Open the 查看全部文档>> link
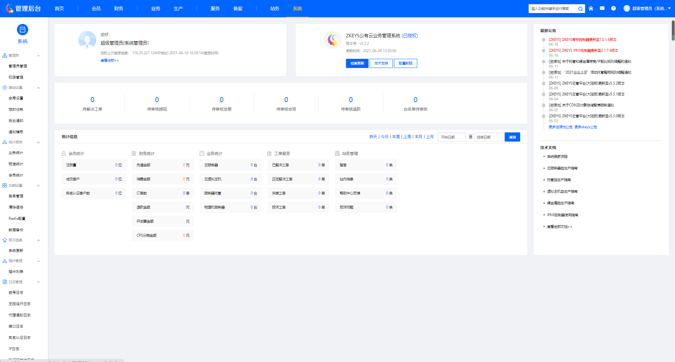The image size is (675, 362). 559,227
